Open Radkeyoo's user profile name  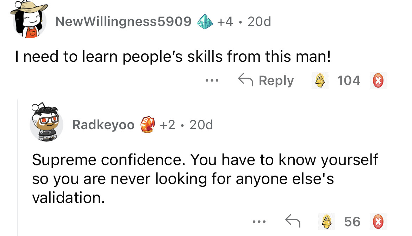point(103,125)
